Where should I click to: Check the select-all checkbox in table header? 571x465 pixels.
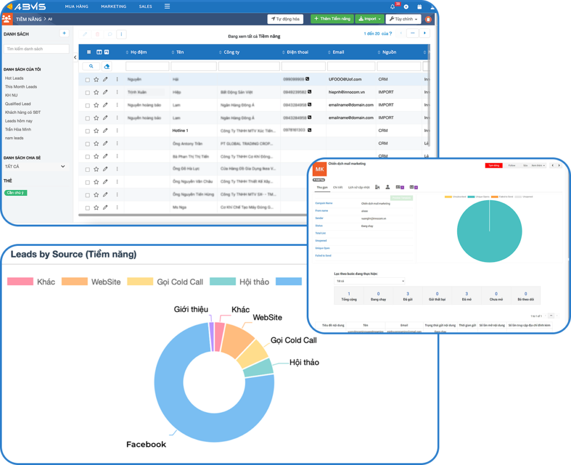tap(89, 52)
